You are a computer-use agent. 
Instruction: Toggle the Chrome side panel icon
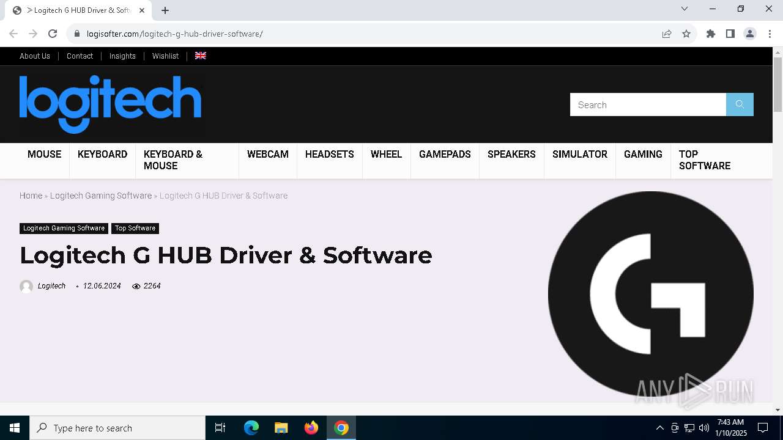point(730,34)
